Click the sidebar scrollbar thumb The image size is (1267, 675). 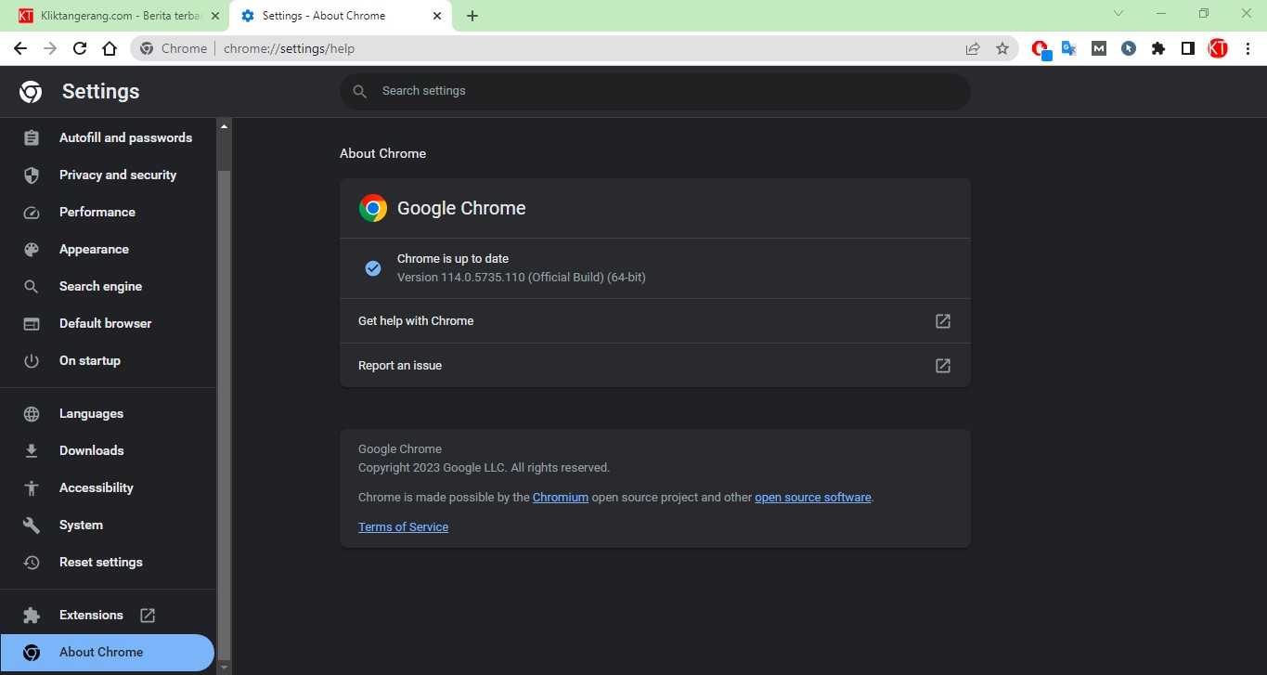(224, 415)
